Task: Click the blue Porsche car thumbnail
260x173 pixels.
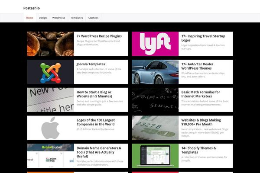Action: point(155,72)
